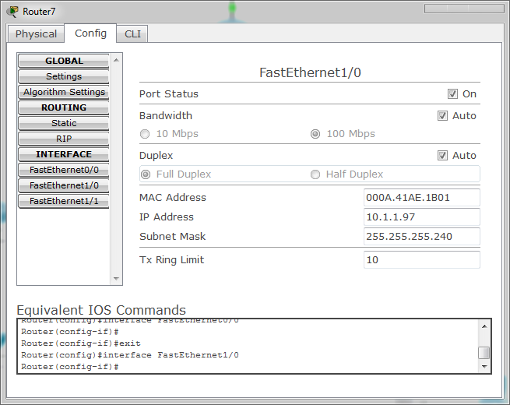This screenshot has height=405, width=510.
Task: Click the IOS commands scrollbar thumb
Action: click(x=484, y=353)
